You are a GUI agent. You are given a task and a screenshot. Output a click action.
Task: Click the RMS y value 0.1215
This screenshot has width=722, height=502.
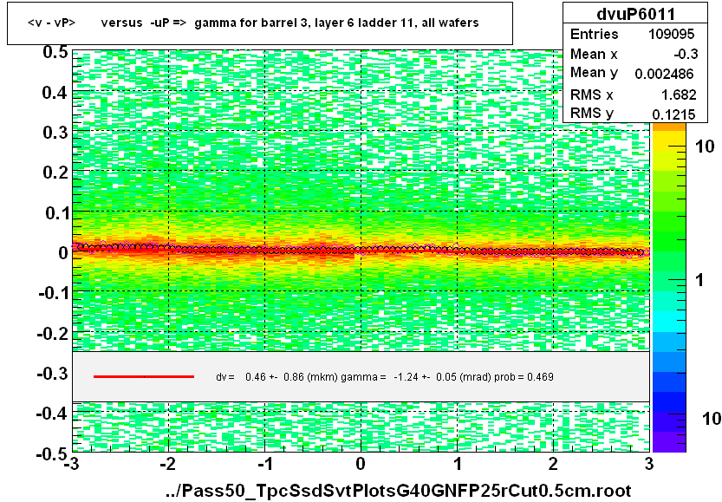(673, 114)
